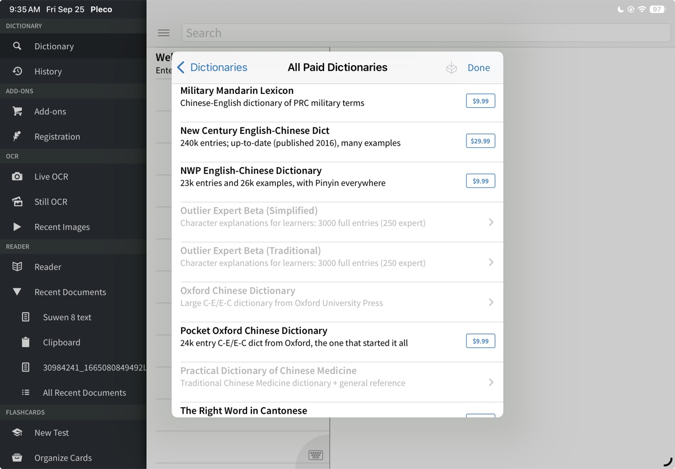
Task: Tap the 9:35 AM clock in status bar
Action: coord(25,10)
